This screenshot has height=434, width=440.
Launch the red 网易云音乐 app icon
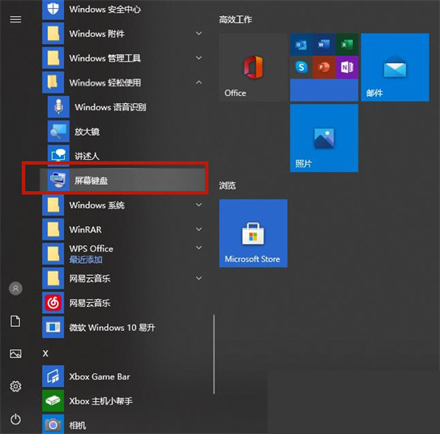[x=53, y=303]
